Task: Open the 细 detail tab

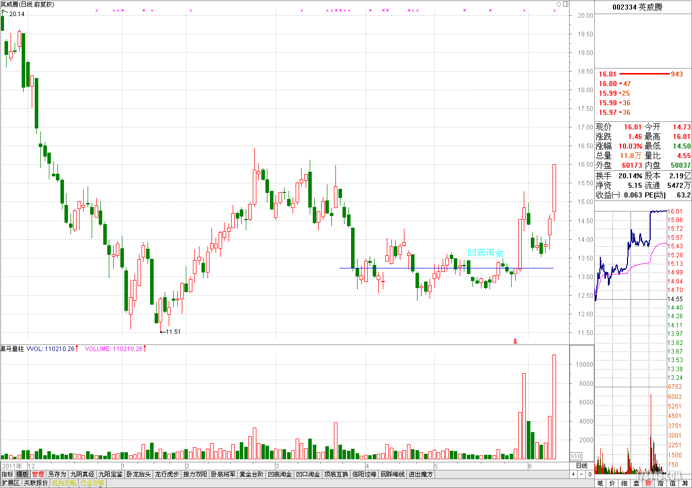Action: click(x=625, y=483)
